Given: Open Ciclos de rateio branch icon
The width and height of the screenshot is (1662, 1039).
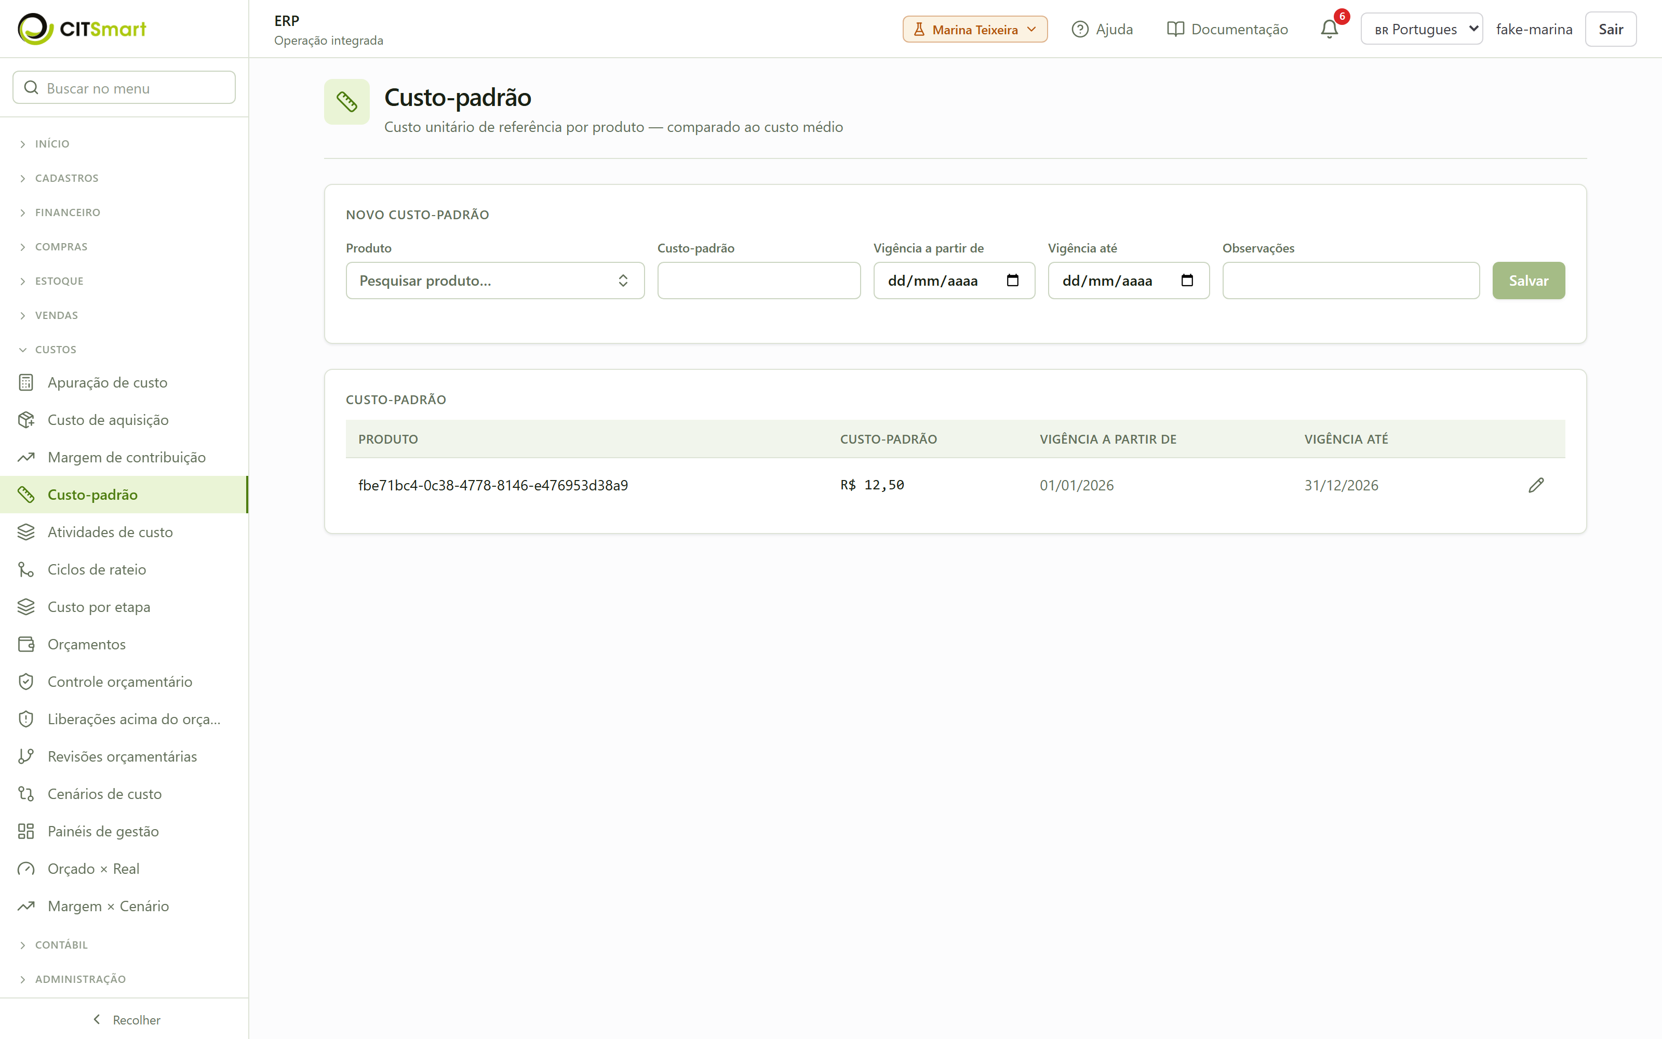Looking at the screenshot, I should coord(26,570).
